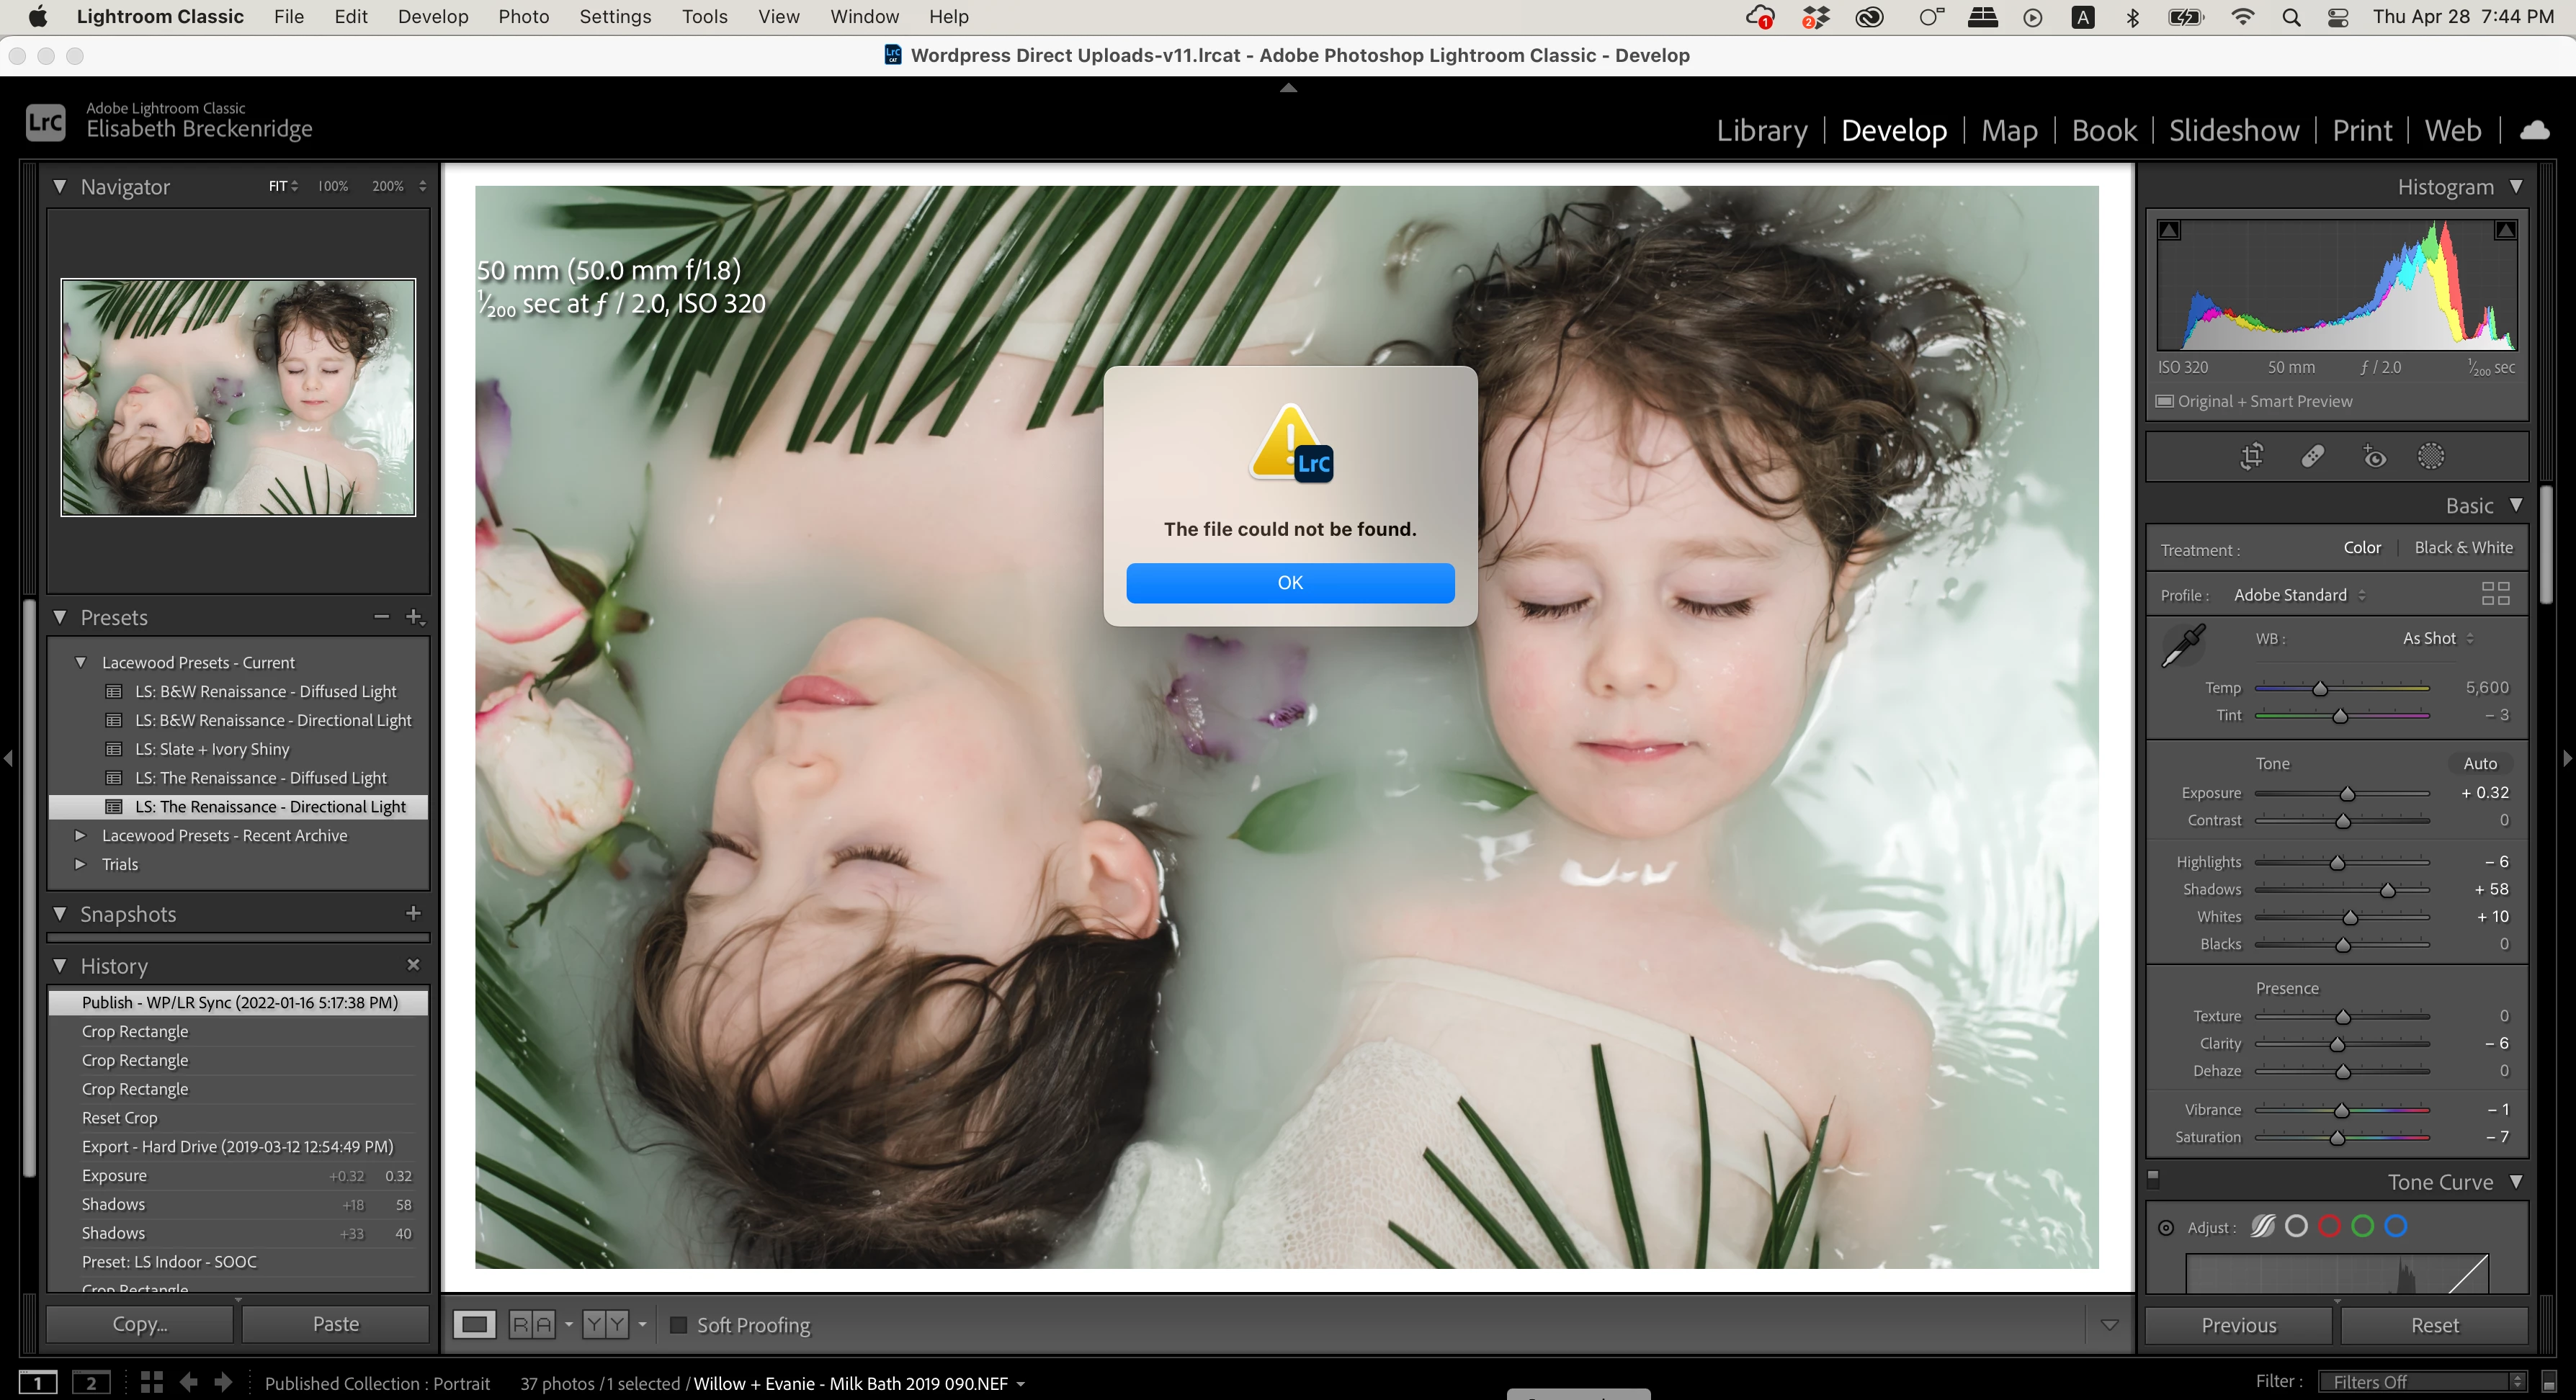Select the red channel tone curve circle

2329,1227
